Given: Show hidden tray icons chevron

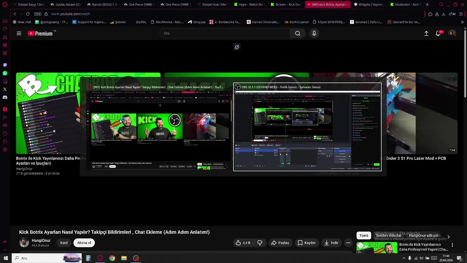Looking at the screenshot, I should coord(404,258).
